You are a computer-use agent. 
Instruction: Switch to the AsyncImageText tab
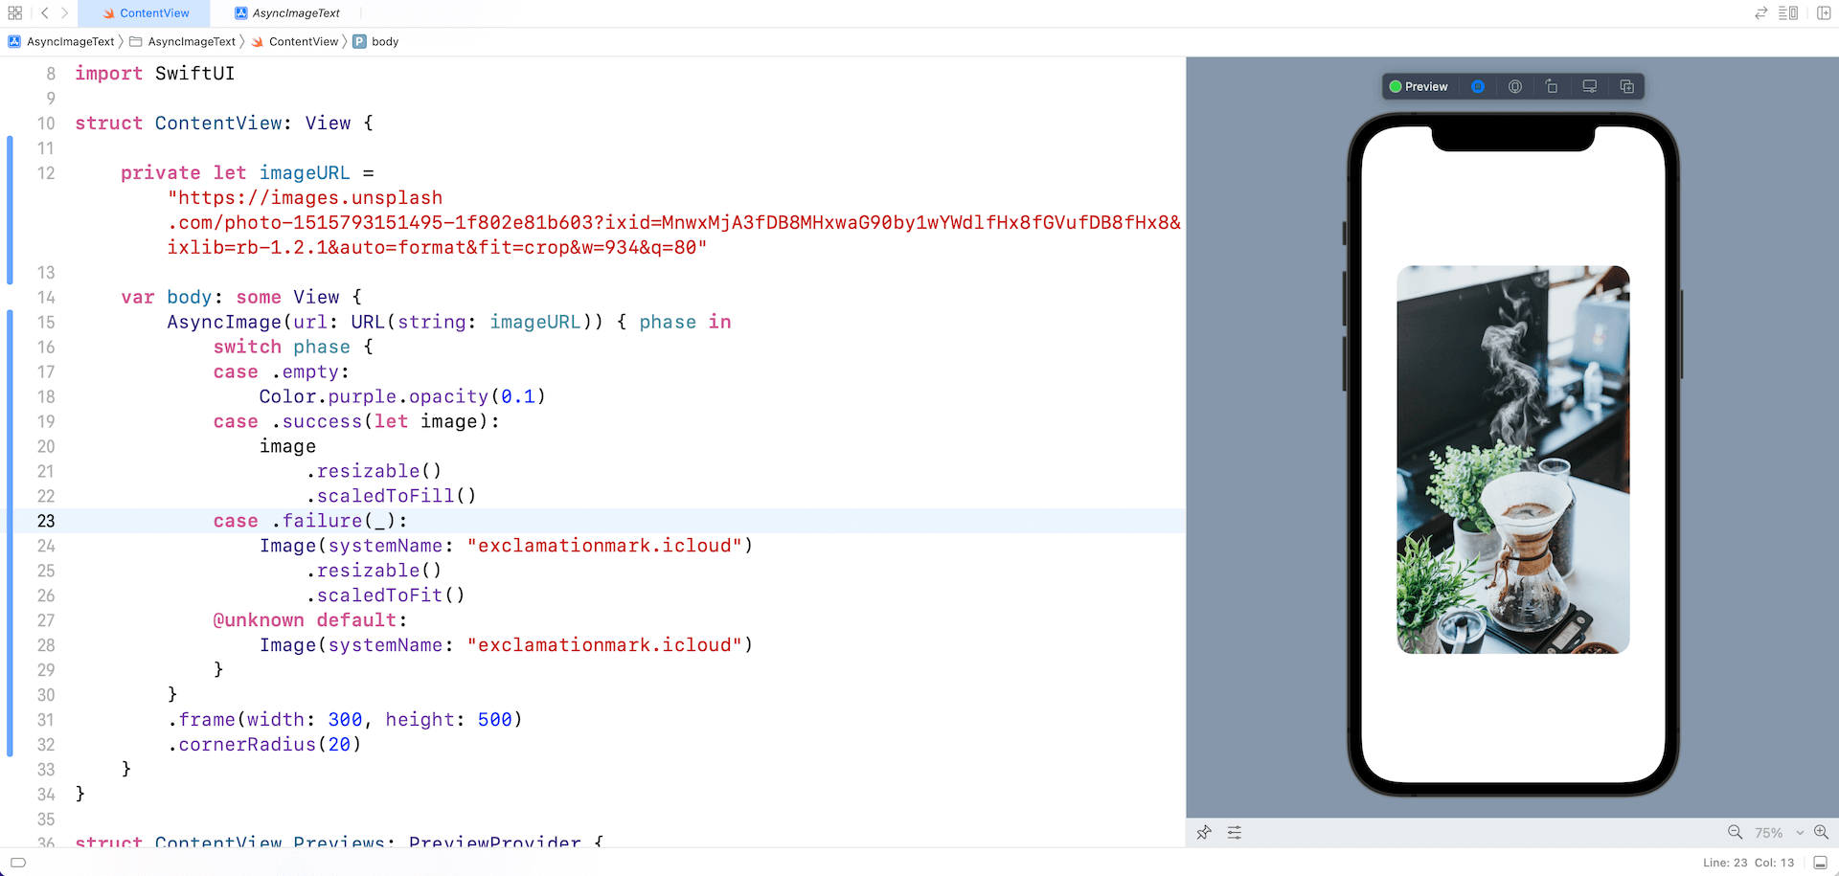(x=287, y=12)
